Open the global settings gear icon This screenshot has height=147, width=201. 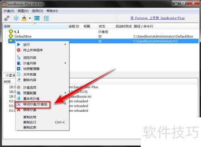pos(7,18)
